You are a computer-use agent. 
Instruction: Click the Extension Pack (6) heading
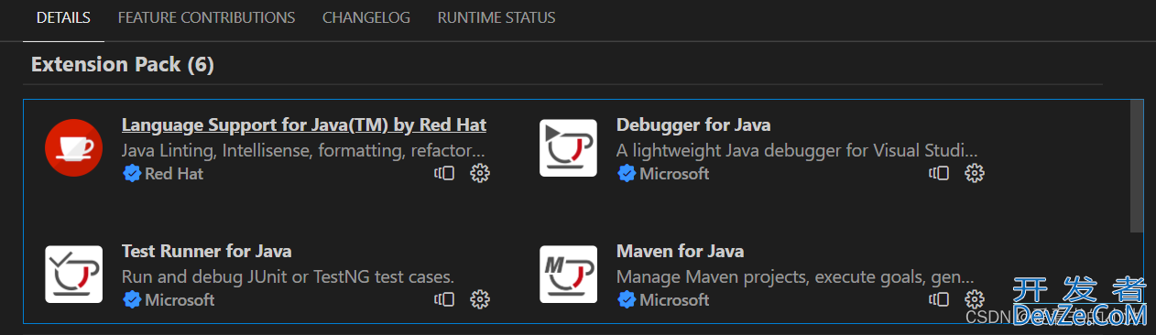123,65
